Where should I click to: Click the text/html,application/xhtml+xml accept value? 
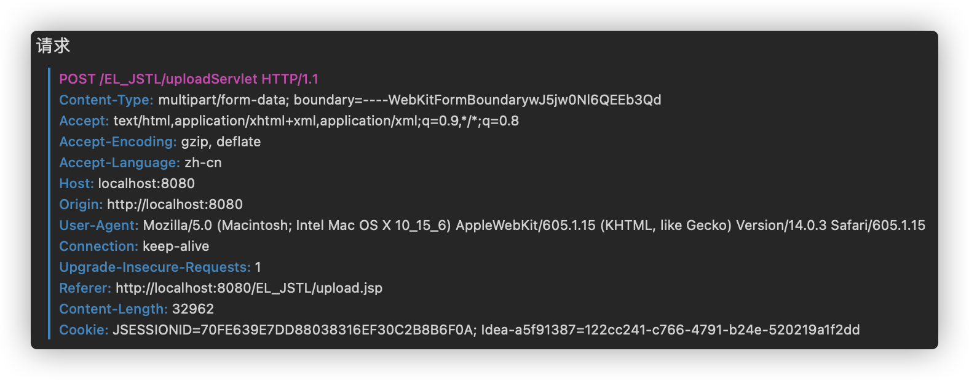316,121
